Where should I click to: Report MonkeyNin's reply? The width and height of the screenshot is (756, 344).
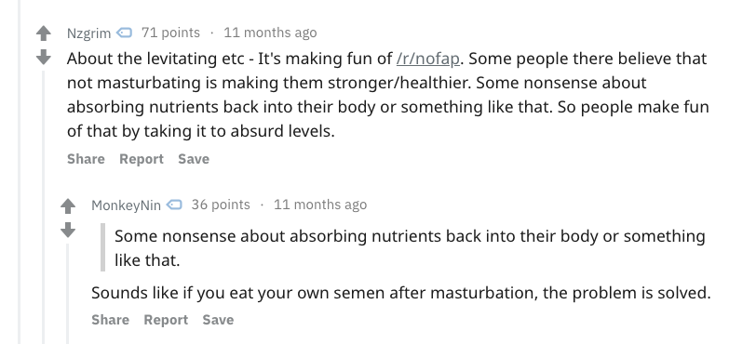166,320
